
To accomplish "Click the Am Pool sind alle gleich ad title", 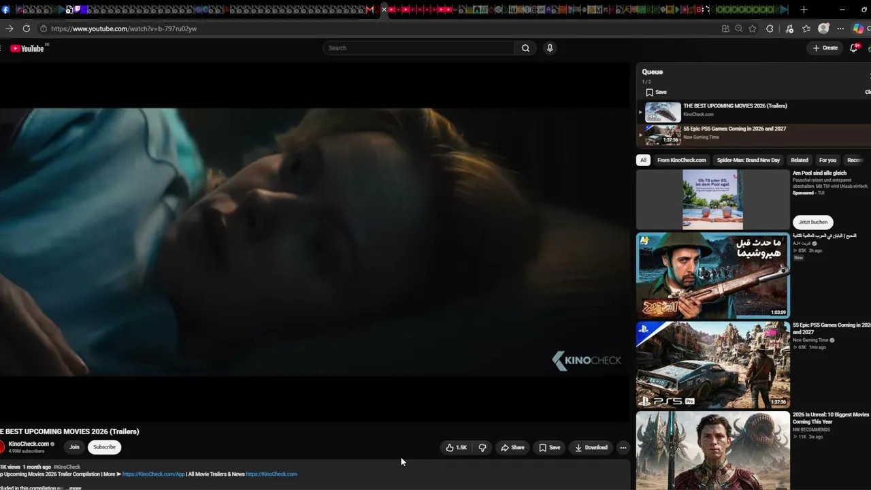I will [820, 174].
